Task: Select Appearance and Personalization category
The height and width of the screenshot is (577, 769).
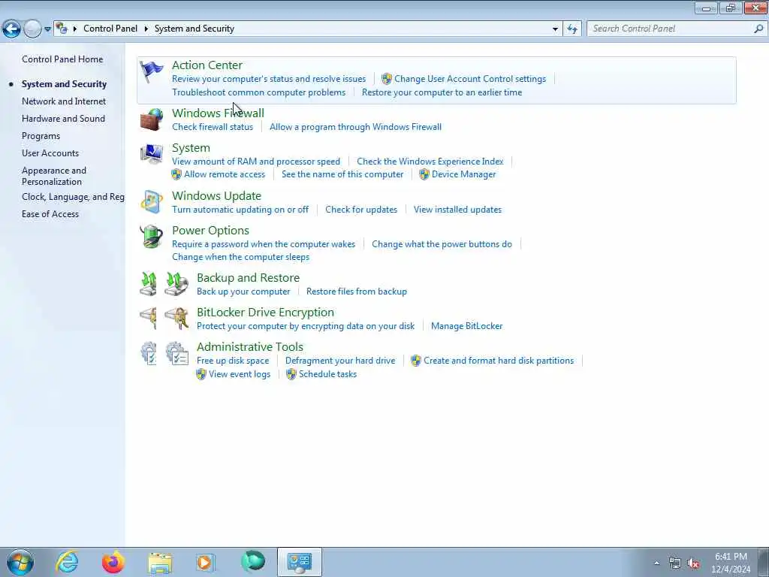Action: 54,176
